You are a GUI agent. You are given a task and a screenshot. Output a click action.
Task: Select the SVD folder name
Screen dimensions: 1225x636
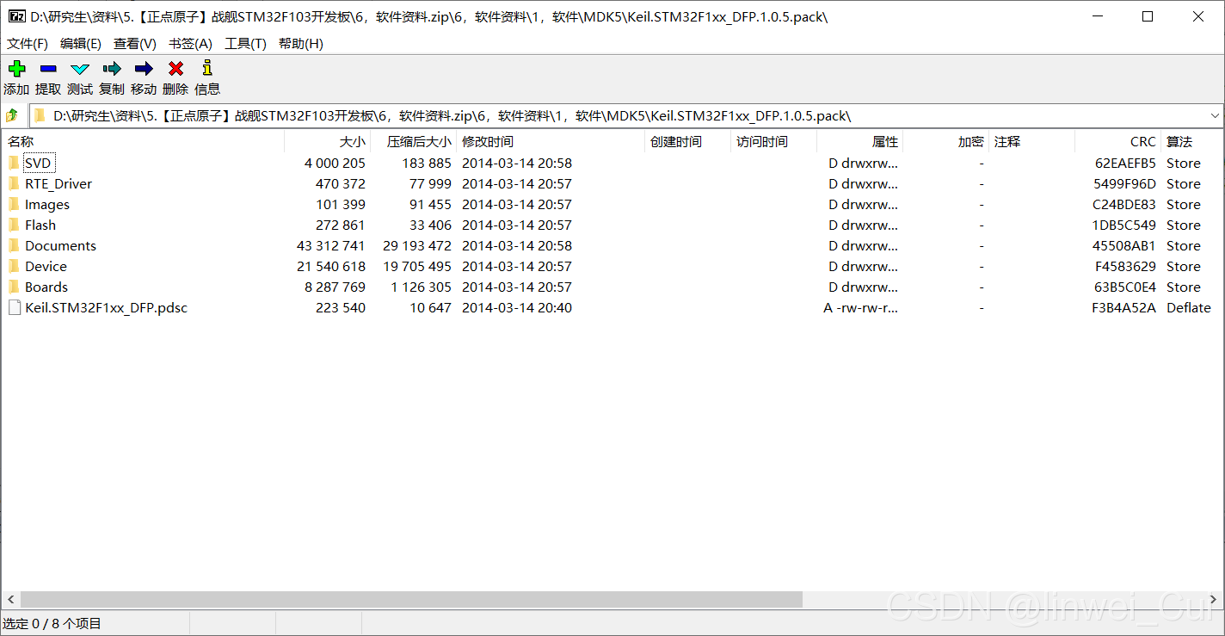38,163
